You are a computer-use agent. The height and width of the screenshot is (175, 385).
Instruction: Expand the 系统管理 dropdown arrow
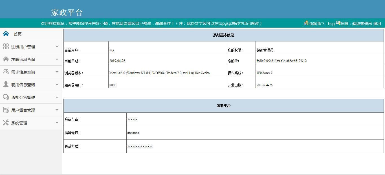57,123
